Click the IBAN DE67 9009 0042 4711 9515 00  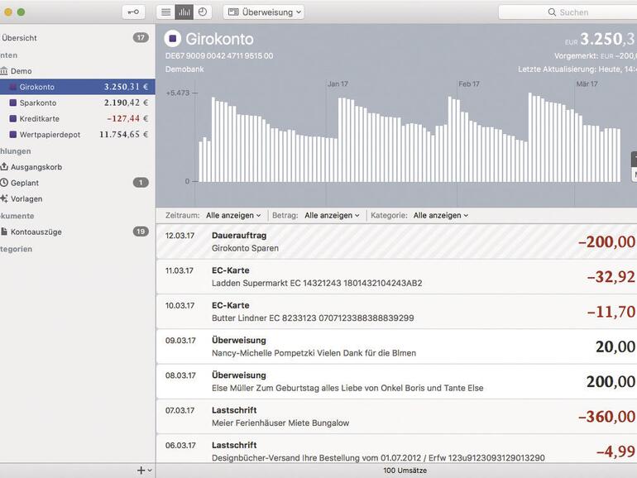pos(219,55)
